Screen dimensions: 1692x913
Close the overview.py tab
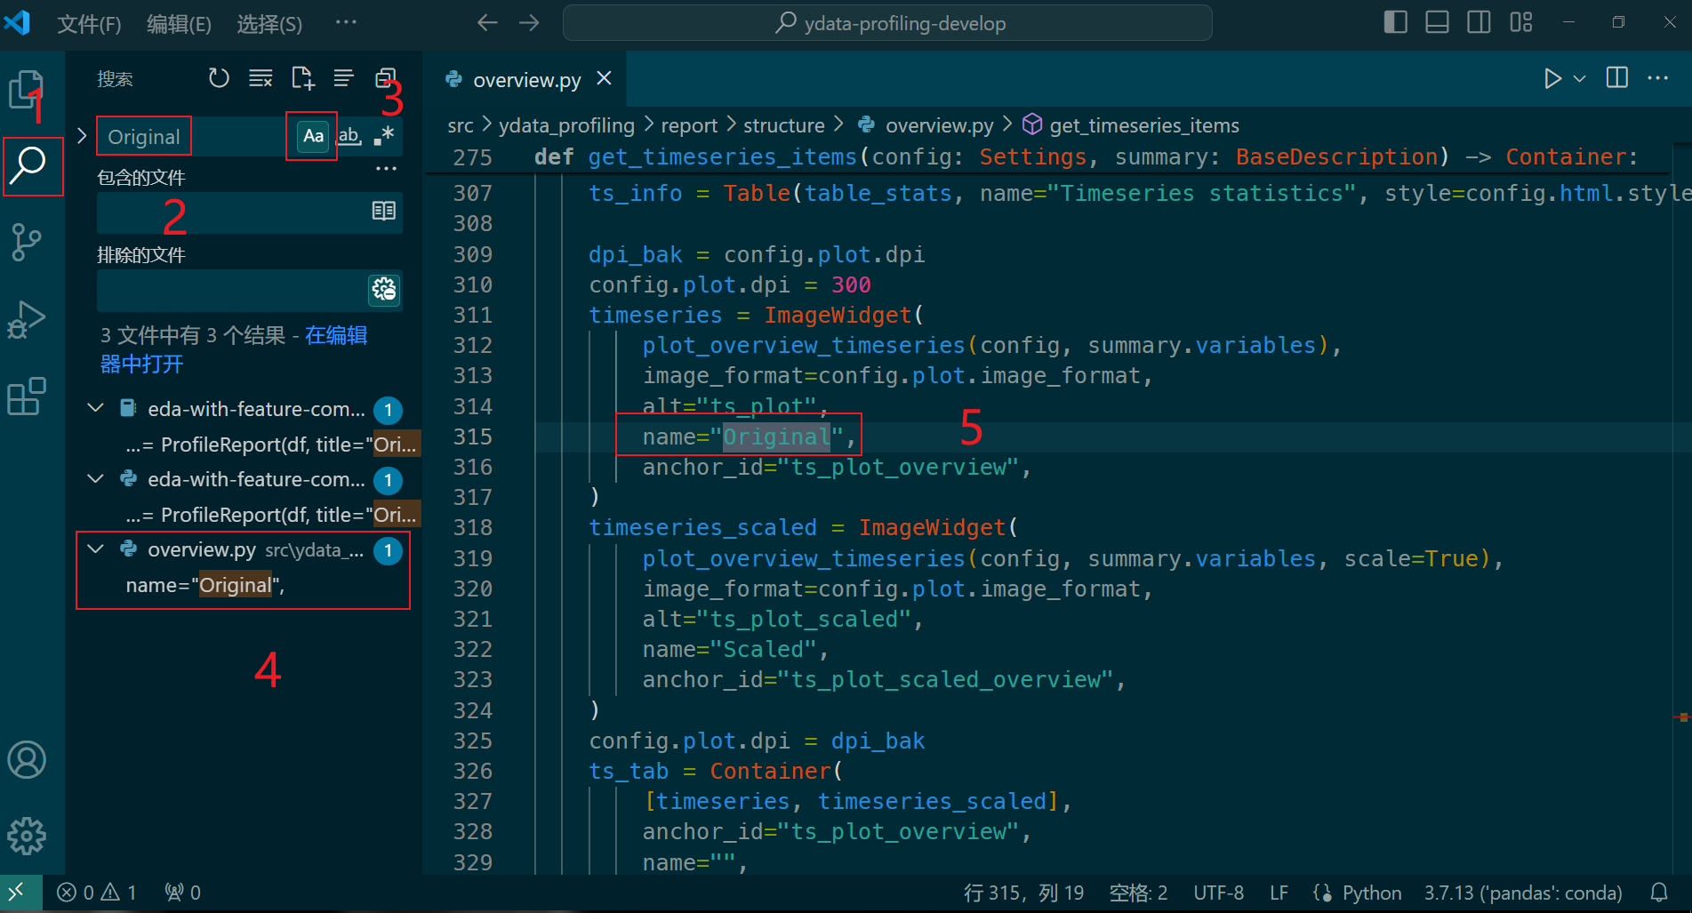click(605, 78)
